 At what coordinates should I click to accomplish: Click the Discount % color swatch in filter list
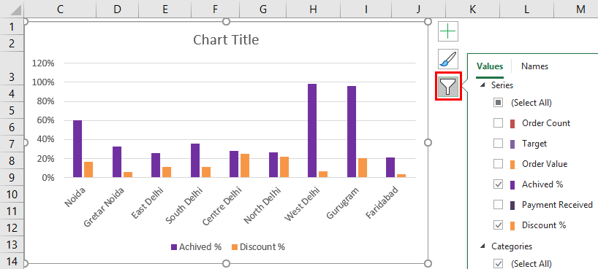[x=512, y=226]
